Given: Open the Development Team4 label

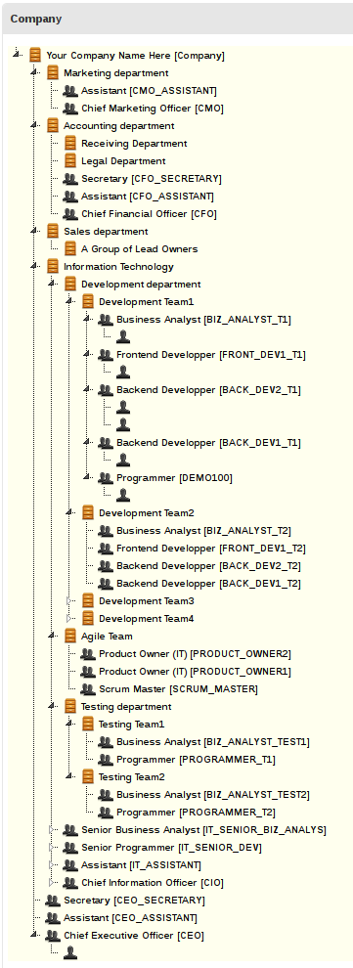Looking at the screenshot, I should [x=147, y=619].
